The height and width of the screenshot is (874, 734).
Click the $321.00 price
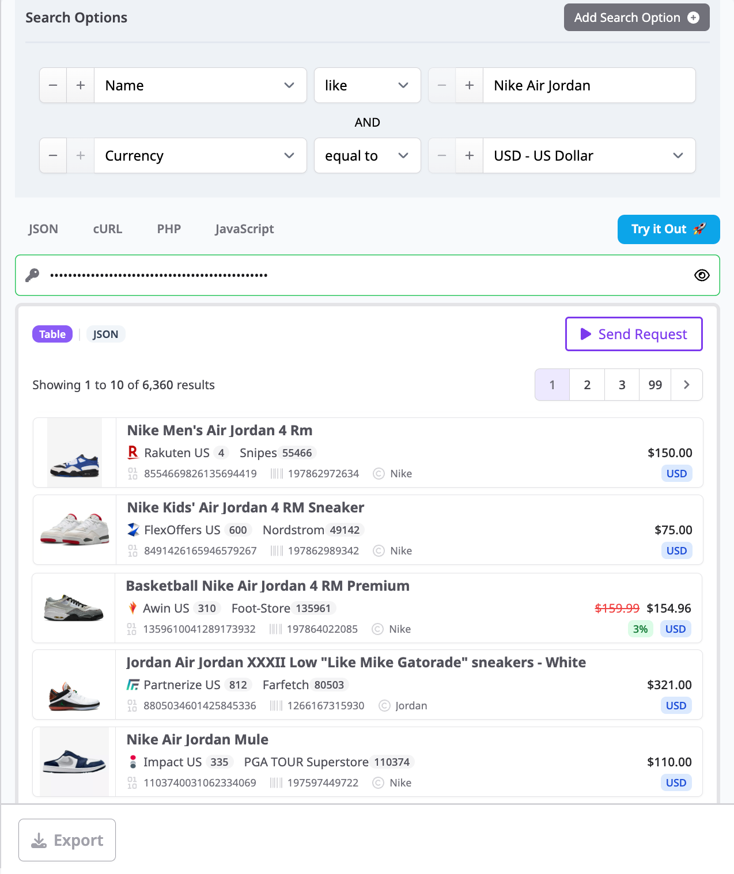point(669,685)
